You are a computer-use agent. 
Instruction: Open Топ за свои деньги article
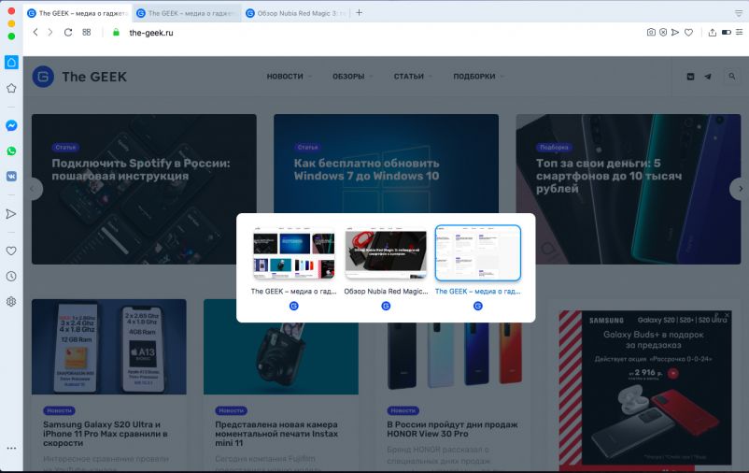tap(629, 189)
